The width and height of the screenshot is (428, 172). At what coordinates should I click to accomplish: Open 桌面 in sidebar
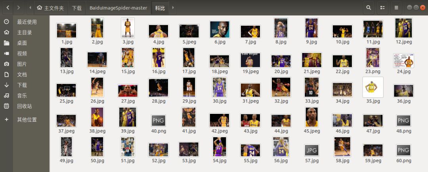pyautogui.click(x=22, y=43)
